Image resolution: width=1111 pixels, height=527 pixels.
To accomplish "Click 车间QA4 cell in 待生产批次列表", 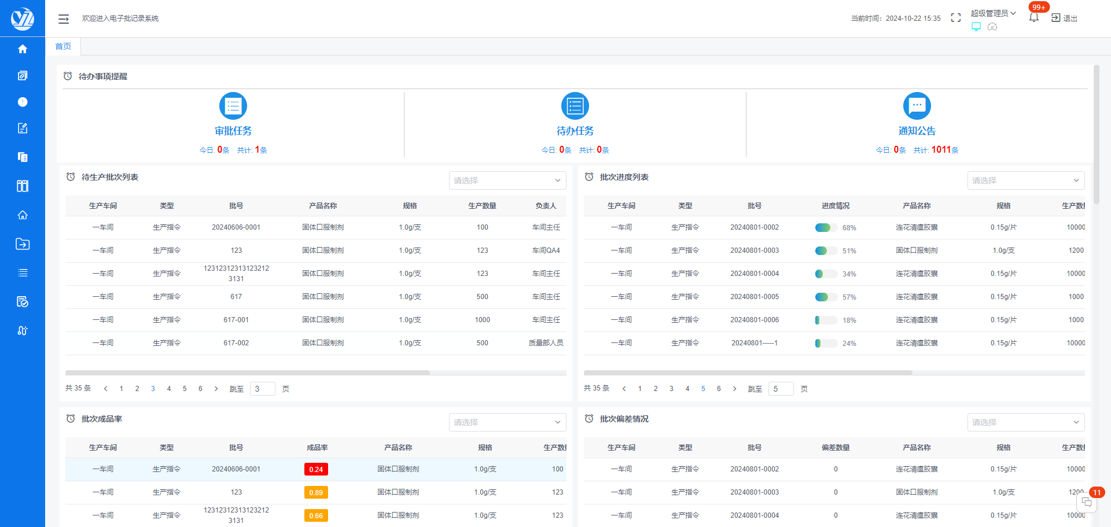I will (546, 250).
